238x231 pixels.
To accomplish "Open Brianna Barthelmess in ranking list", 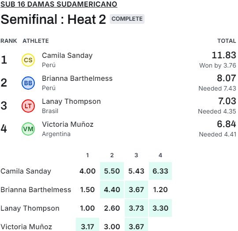I will (x=77, y=78).
